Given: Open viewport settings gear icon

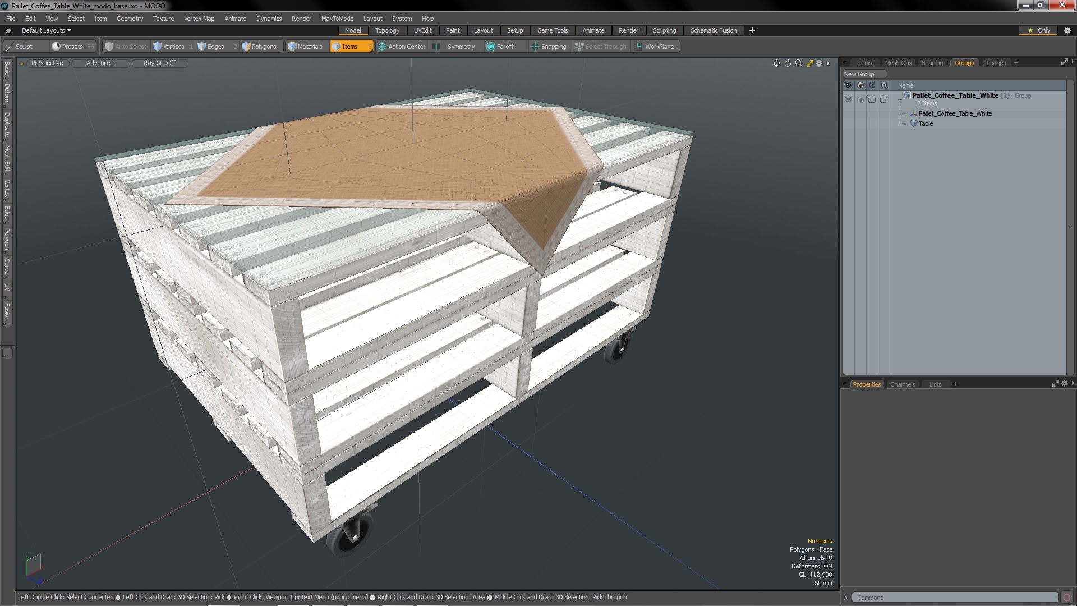Looking at the screenshot, I should click(x=819, y=63).
